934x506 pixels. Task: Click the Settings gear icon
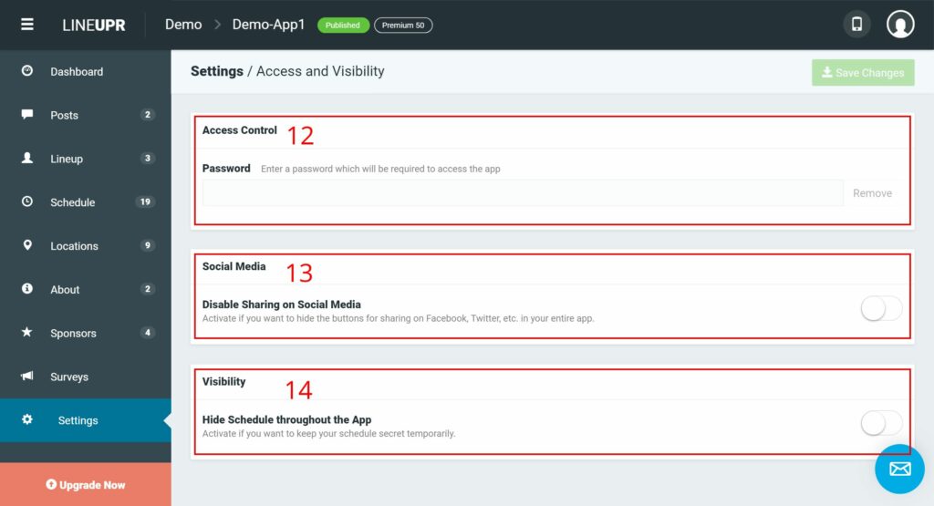(26, 419)
